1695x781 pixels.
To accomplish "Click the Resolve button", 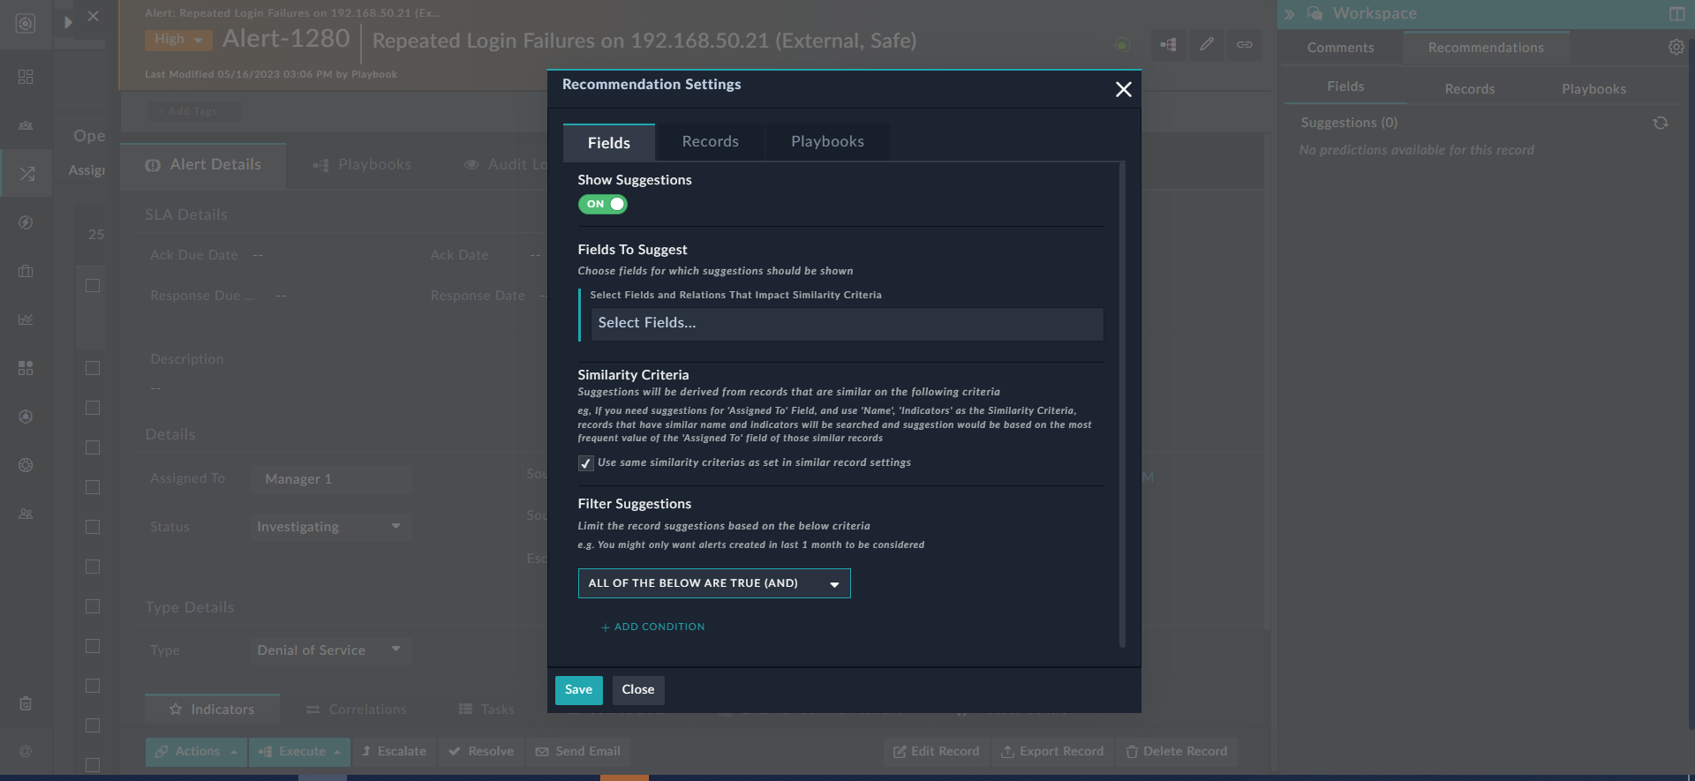I will [x=481, y=752].
